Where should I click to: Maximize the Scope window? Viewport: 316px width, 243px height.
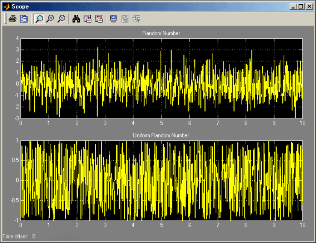(x=300, y=6)
